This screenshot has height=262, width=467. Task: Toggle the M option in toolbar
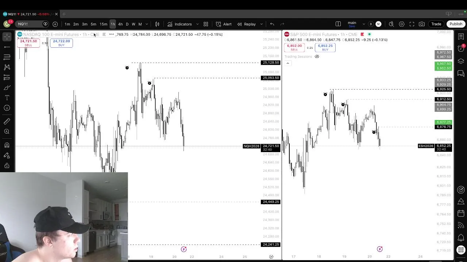tap(378, 24)
